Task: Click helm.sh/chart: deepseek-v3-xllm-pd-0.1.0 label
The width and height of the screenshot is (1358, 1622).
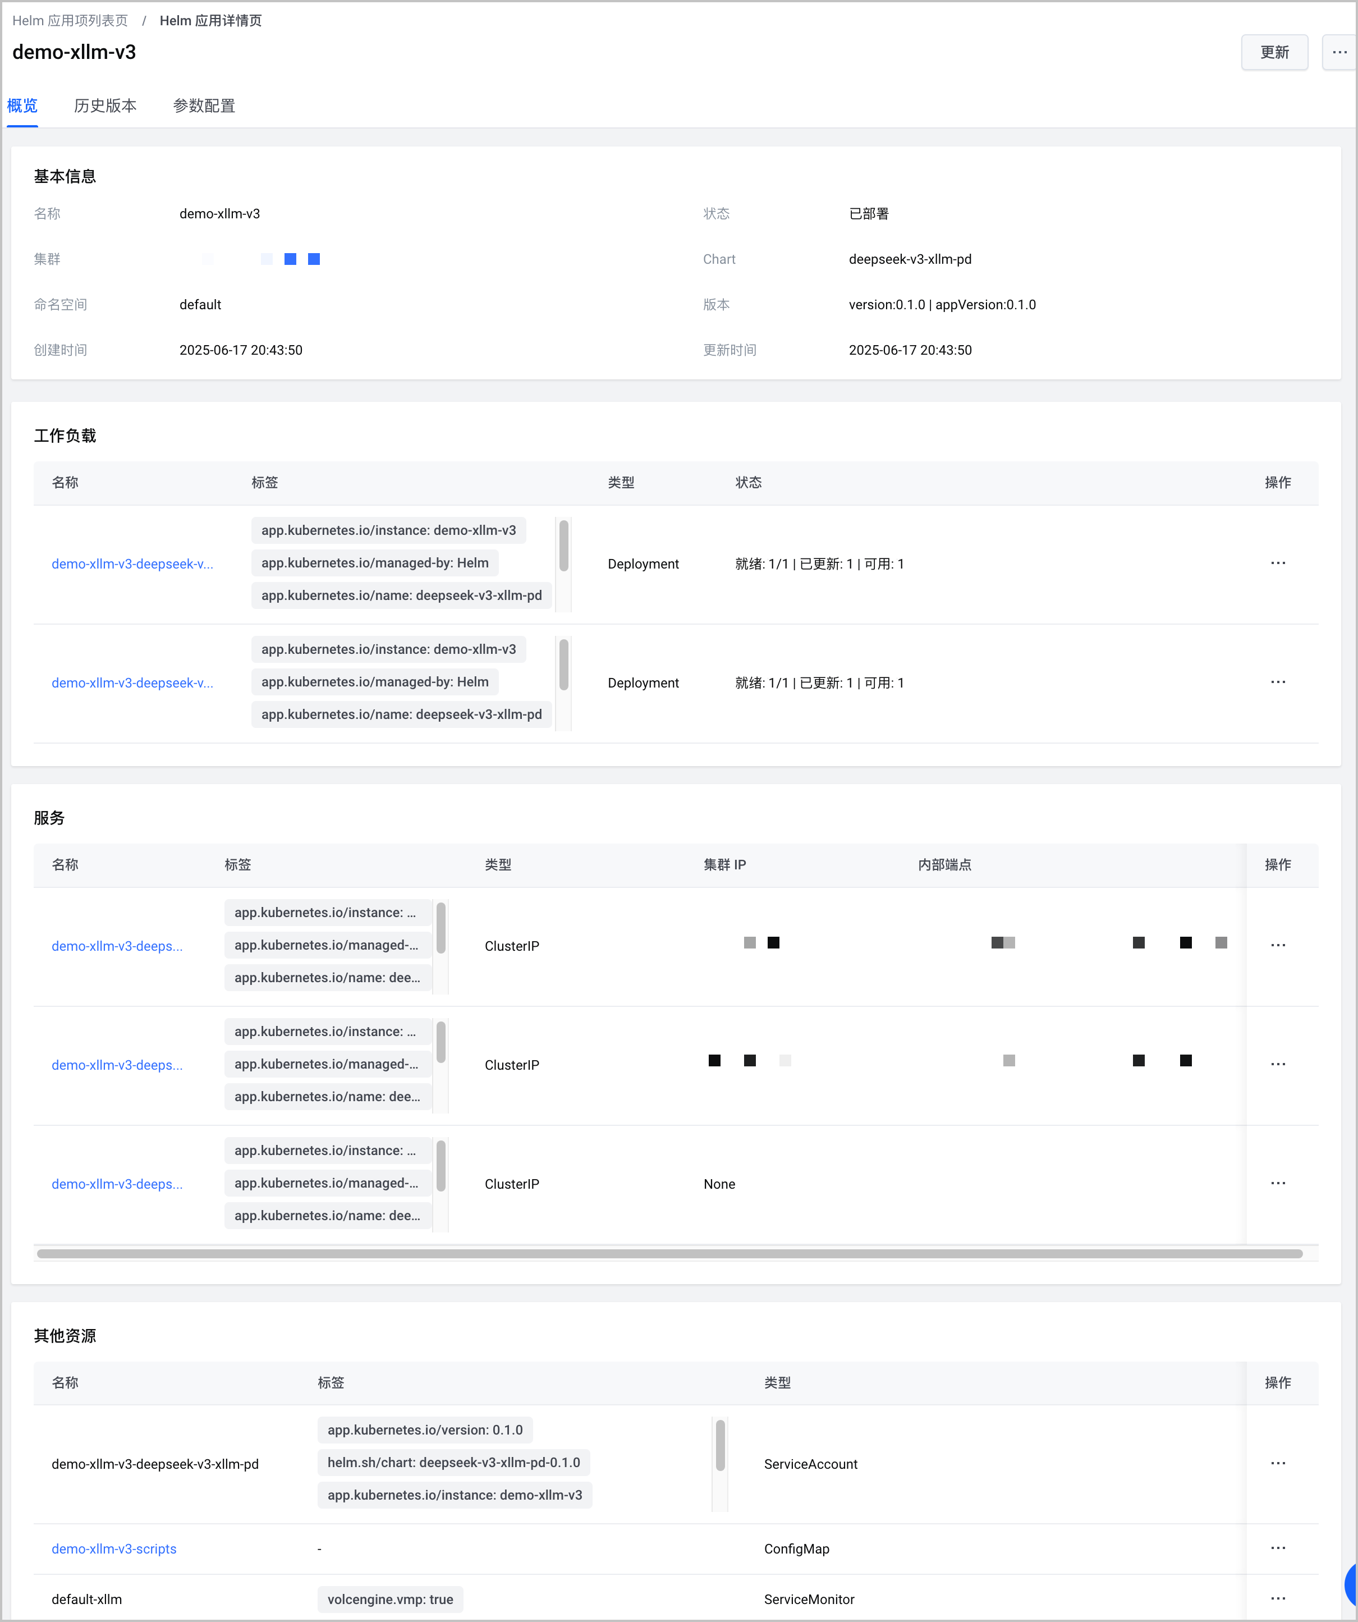Action: (453, 1462)
